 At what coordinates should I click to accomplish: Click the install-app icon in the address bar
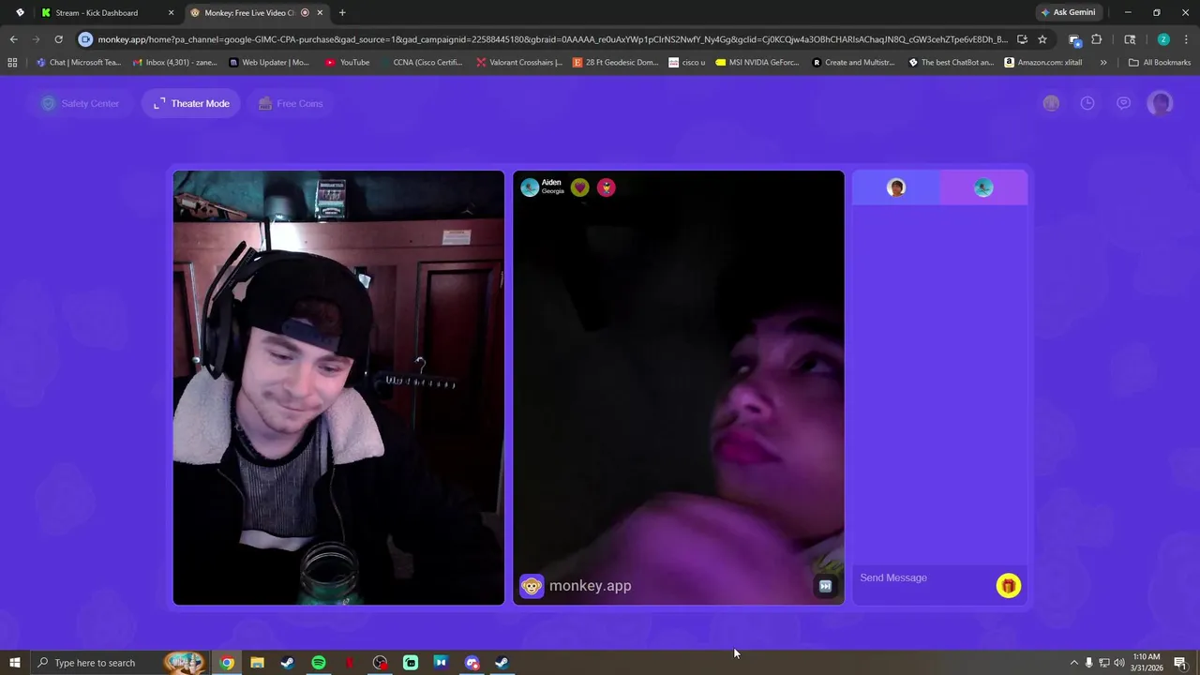pos(1022,39)
